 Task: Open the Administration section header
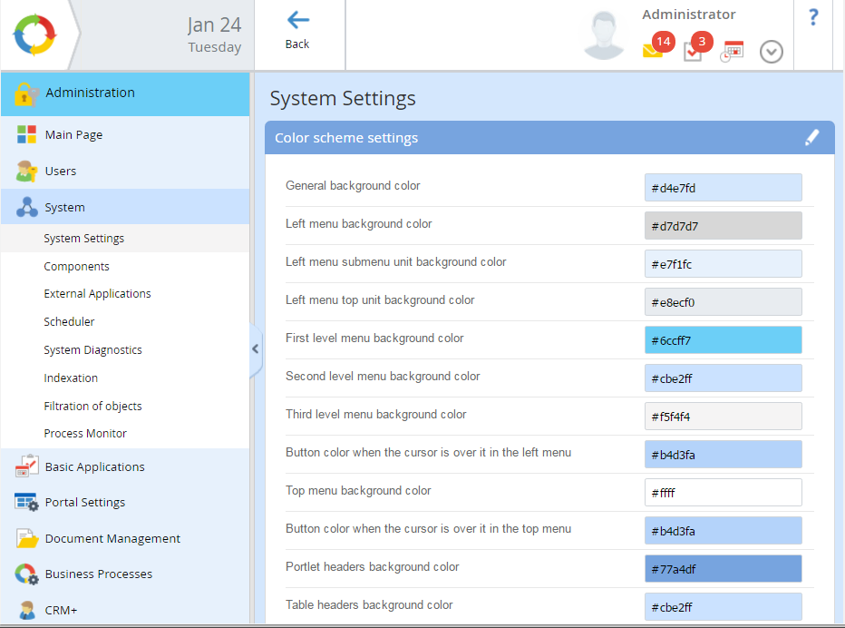125,93
